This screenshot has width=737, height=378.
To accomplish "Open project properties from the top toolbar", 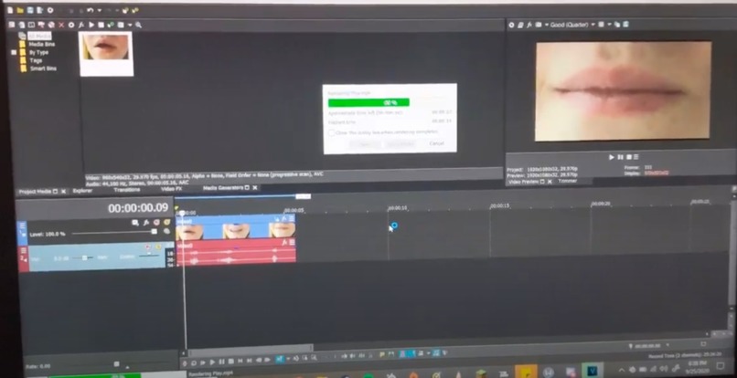I will [x=50, y=10].
